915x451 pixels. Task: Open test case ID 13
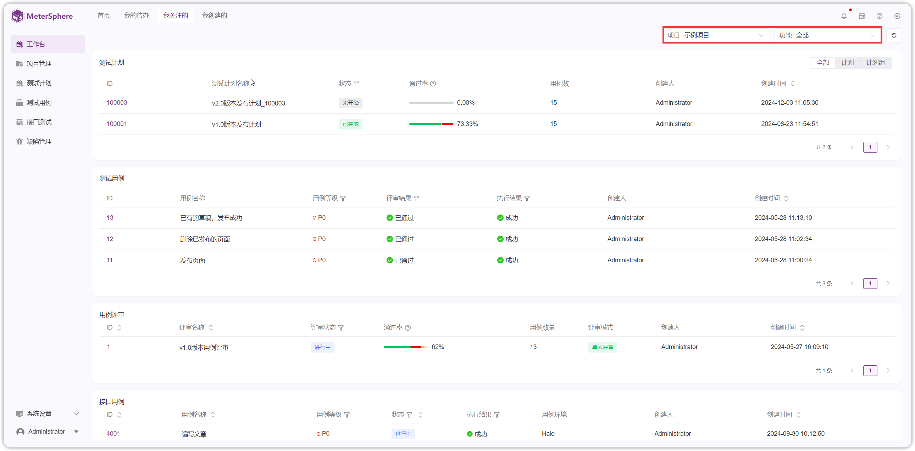(110, 218)
